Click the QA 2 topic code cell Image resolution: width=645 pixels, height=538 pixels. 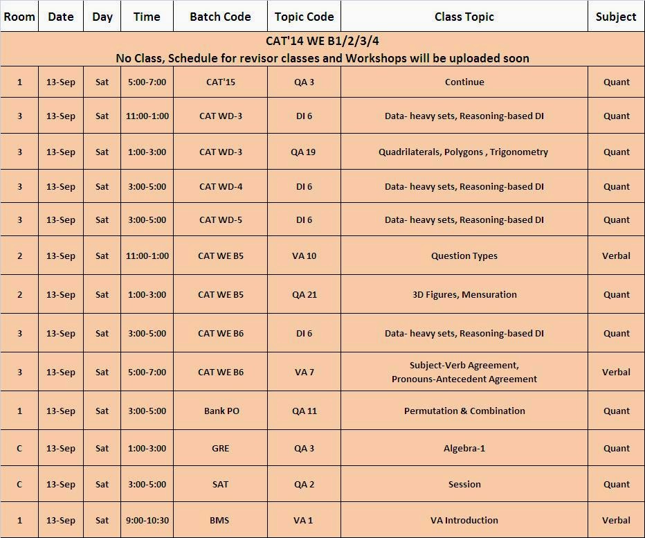(304, 484)
